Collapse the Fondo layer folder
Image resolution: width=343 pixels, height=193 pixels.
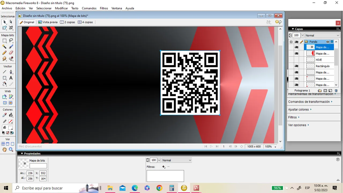[291, 42]
